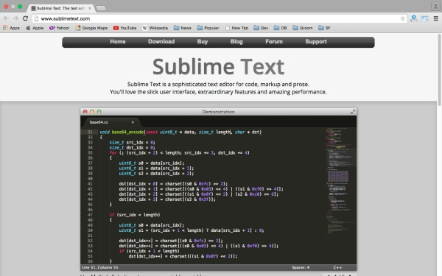Image resolution: width=442 pixels, height=276 pixels.
Task: Open the Apps bookmarks shortcut
Action: tap(11, 28)
